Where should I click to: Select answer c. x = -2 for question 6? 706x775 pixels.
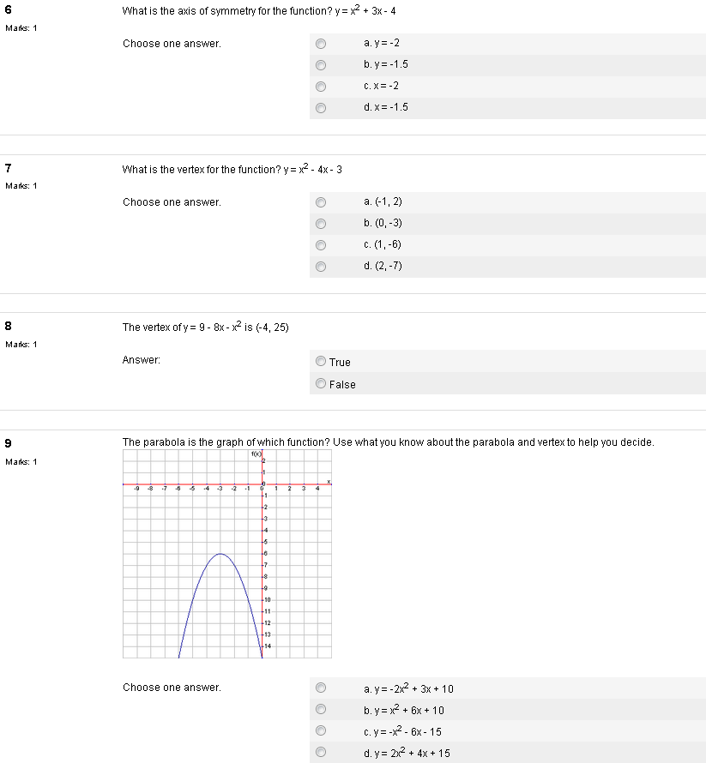[321, 86]
